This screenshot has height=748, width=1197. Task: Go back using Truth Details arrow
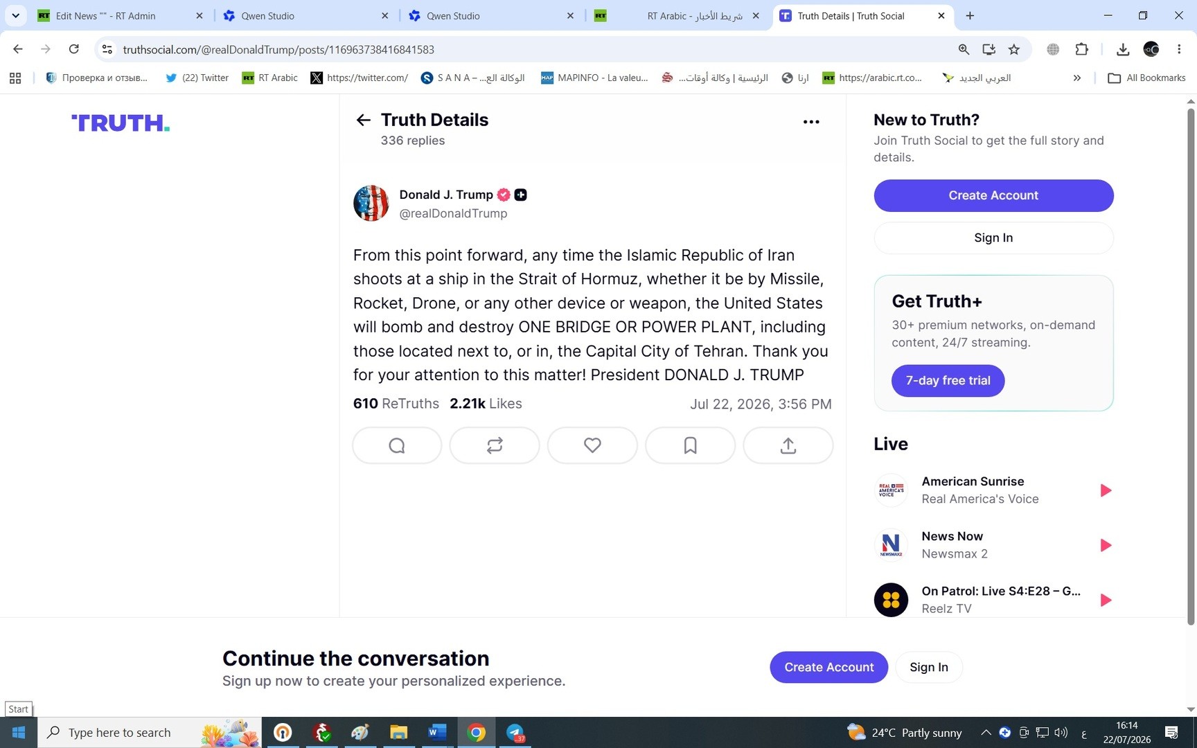363,121
